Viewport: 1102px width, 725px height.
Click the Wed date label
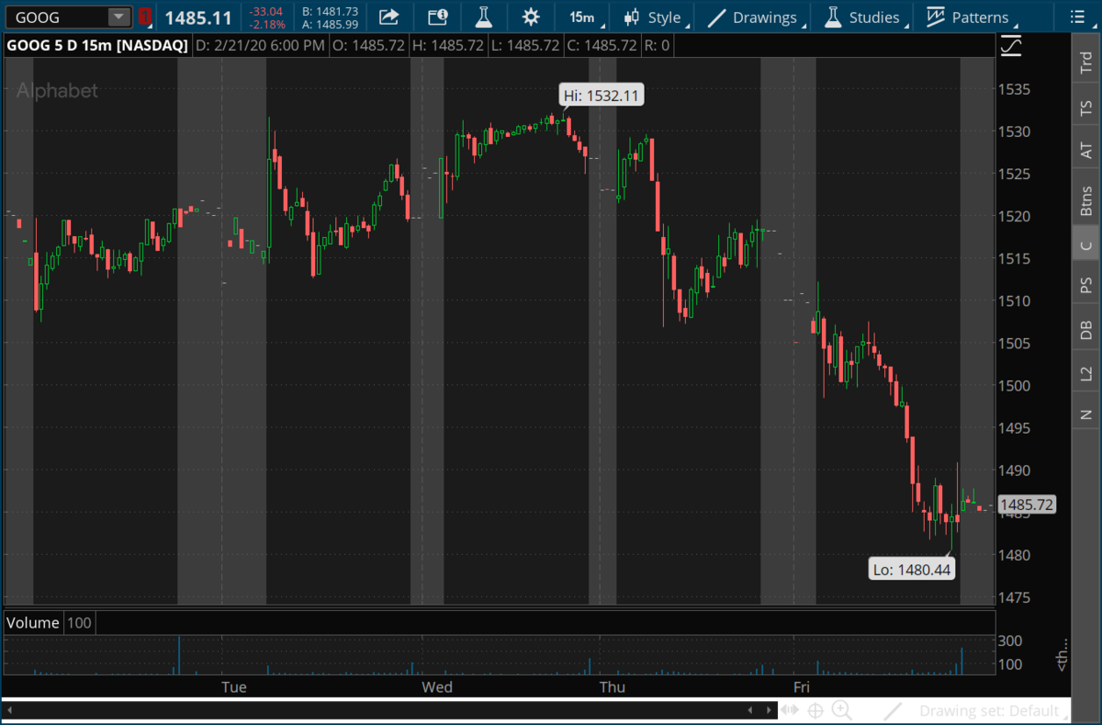pos(436,686)
